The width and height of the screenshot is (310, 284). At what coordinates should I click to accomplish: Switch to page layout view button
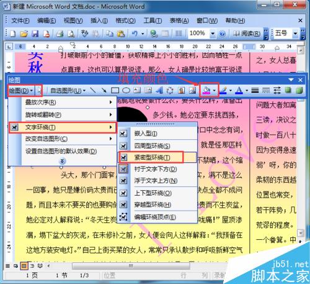(24, 265)
